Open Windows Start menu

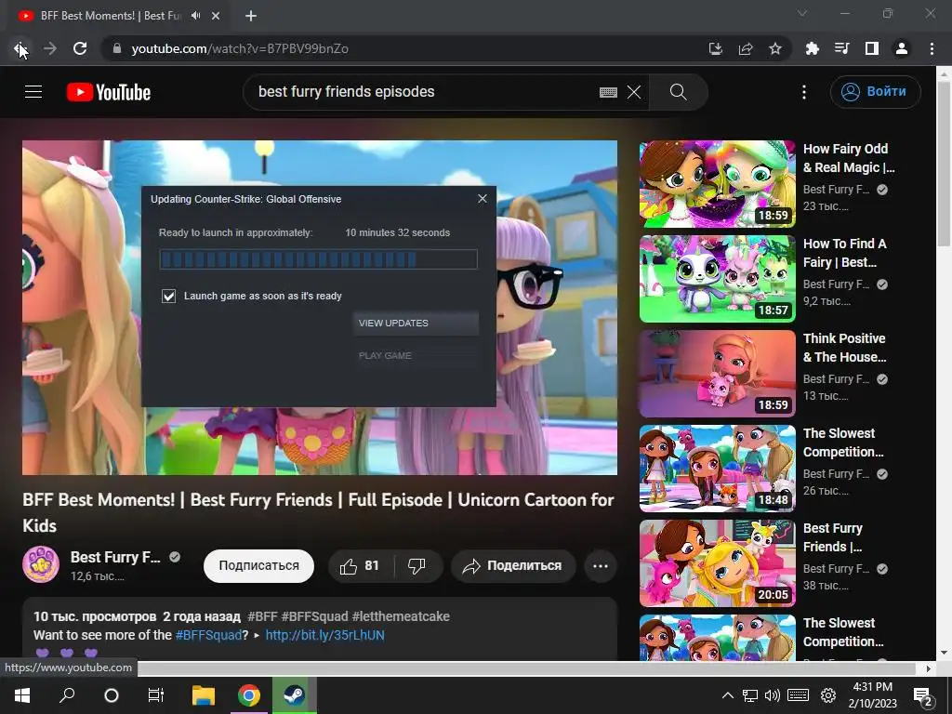coord(22,695)
